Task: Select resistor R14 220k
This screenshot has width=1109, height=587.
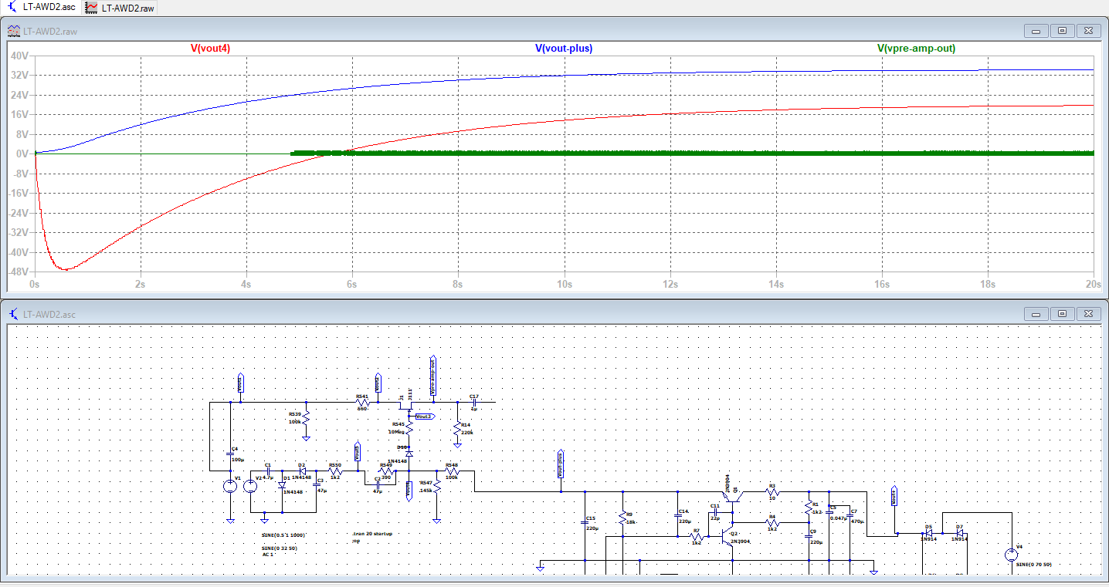Action: coord(459,429)
